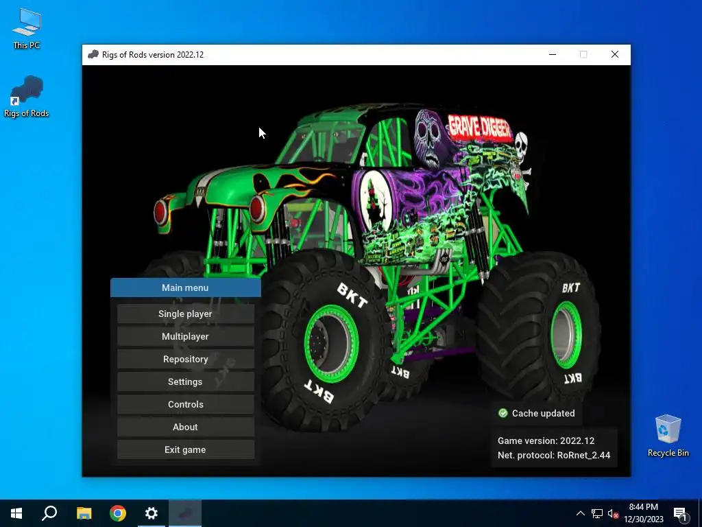Show hidden system tray icons
This screenshot has height=527, width=702.
pyautogui.click(x=580, y=513)
